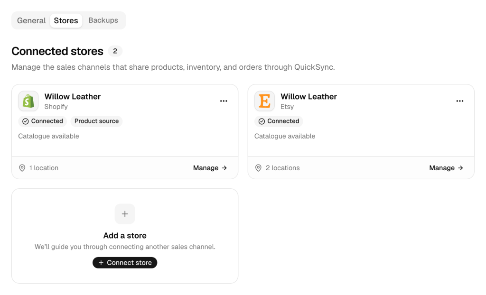The height and width of the screenshot is (295, 486).
Task: Click location pin icon beside 1 location
Action: point(22,168)
